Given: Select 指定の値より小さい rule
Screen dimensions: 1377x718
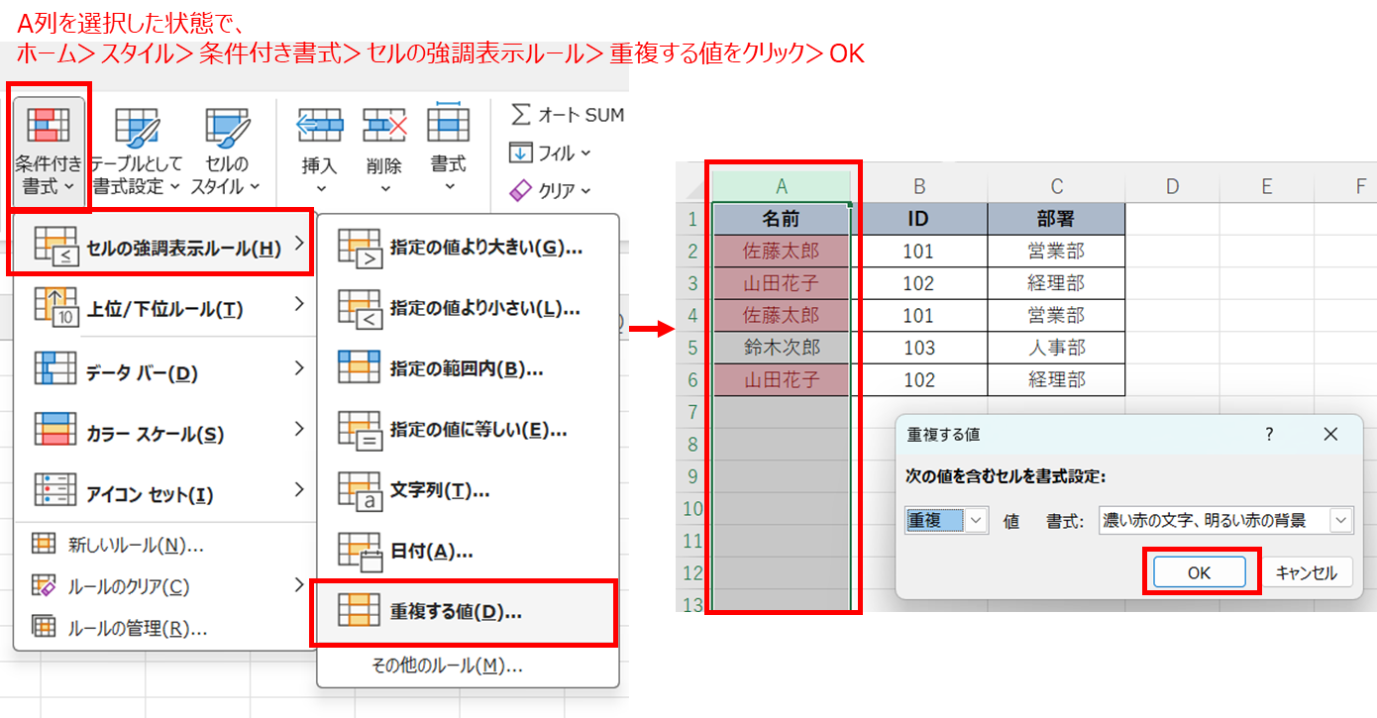Looking at the screenshot, I should click(468, 307).
